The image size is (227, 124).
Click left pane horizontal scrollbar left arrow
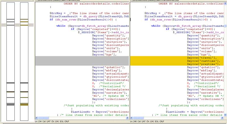(37, 118)
